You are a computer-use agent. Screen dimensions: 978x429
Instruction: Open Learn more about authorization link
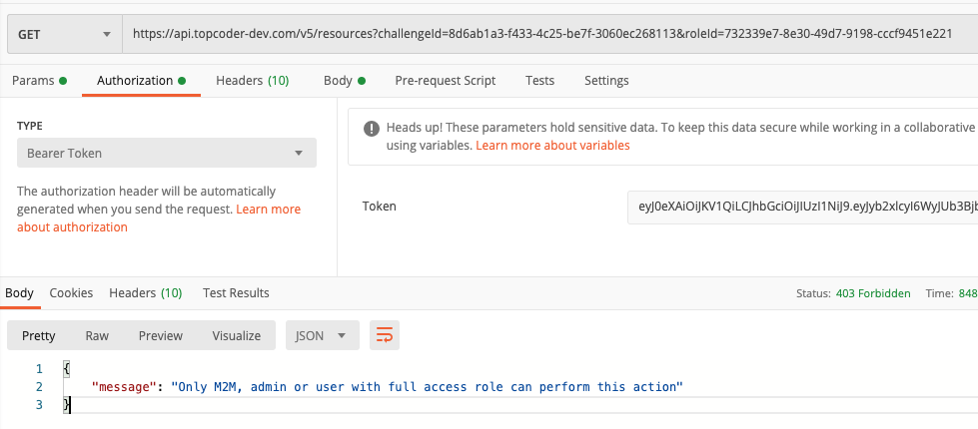[159, 217]
